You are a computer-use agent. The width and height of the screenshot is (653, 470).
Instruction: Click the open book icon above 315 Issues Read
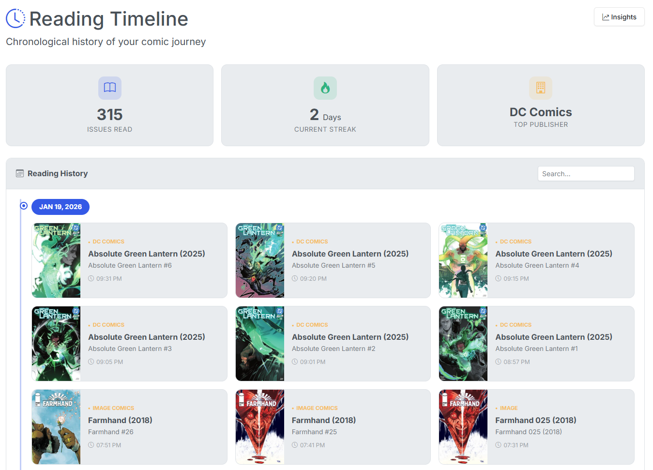[109, 88]
